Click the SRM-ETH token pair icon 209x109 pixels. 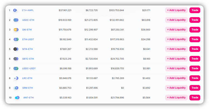pyautogui.click(x=16, y=88)
